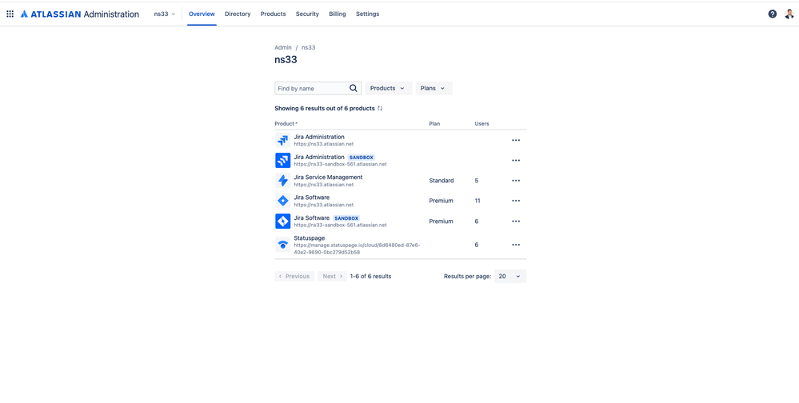Refresh the product results list

[x=380, y=109]
